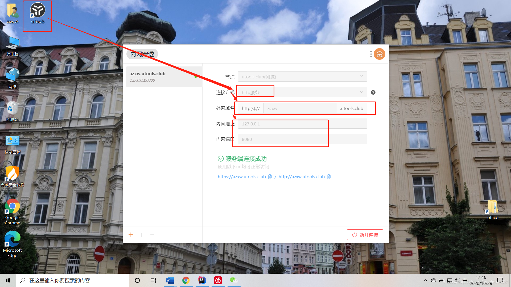This screenshot has width=511, height=287.
Task: Open battery status tray icon
Action: [442, 280]
